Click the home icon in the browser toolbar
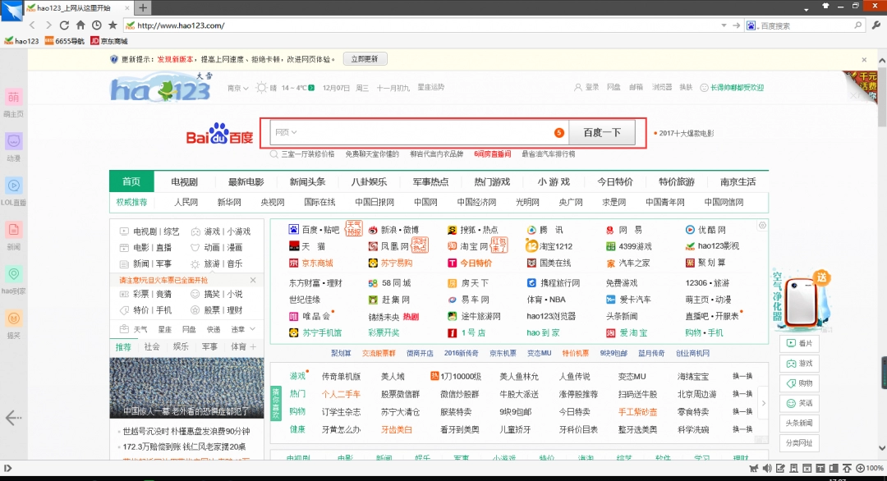This screenshot has height=481, width=887. pos(79,25)
